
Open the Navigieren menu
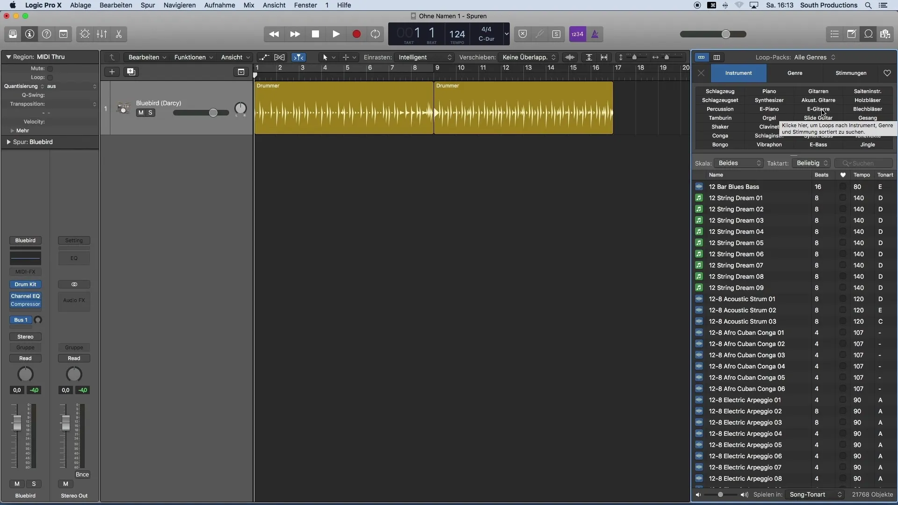coord(180,5)
